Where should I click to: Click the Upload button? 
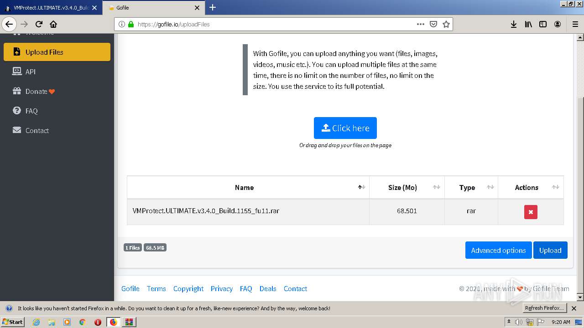pyautogui.click(x=550, y=250)
